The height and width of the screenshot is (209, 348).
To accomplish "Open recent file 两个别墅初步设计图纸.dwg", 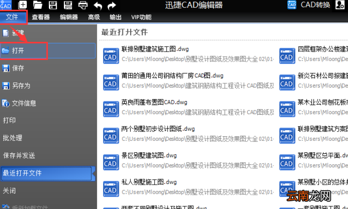I will pos(158,129).
